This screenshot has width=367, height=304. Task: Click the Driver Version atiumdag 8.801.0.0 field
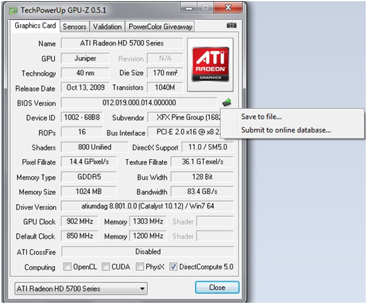point(147,206)
